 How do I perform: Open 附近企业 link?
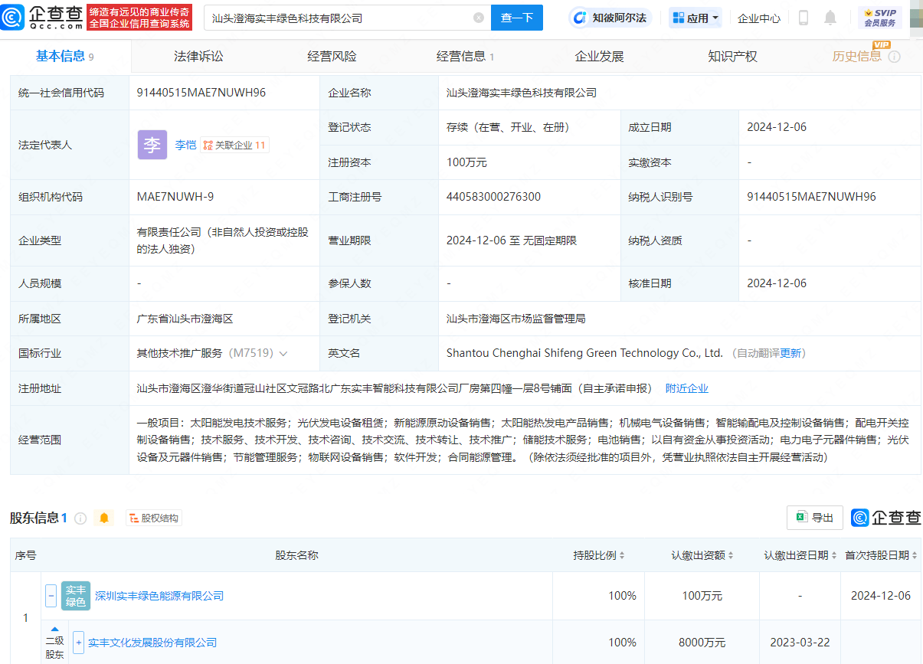pos(687,388)
